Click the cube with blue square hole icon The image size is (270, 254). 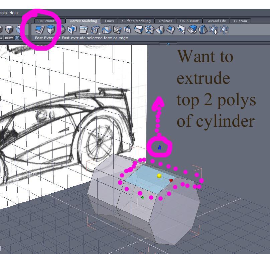coord(72,29)
